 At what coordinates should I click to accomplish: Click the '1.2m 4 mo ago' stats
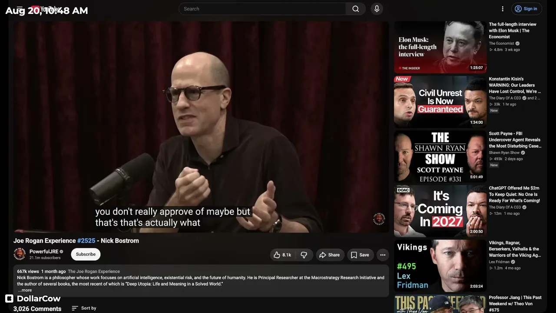click(505, 268)
